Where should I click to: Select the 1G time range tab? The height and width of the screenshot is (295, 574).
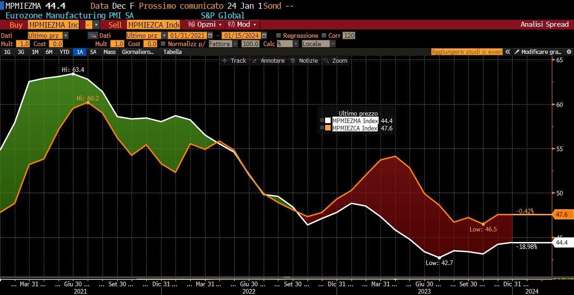point(7,52)
